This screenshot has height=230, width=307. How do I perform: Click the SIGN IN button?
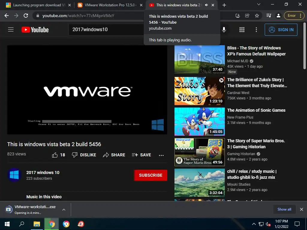click(281, 30)
